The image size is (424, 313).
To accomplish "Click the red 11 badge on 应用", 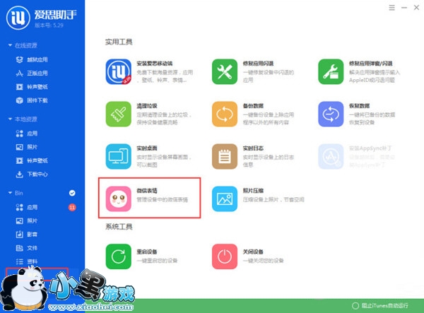I will click(x=72, y=207).
